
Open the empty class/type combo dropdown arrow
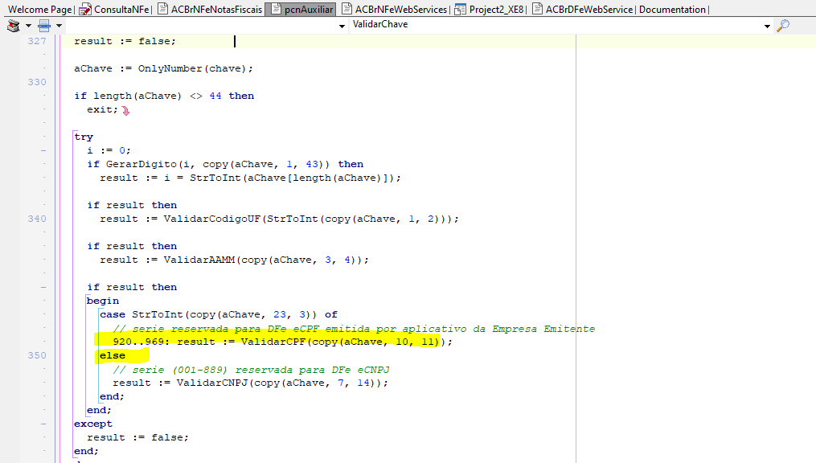(342, 26)
